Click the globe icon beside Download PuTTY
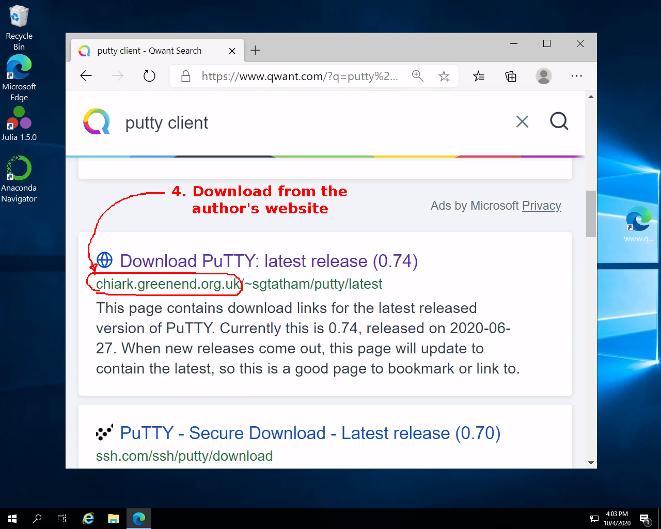The image size is (661, 529). (x=104, y=260)
